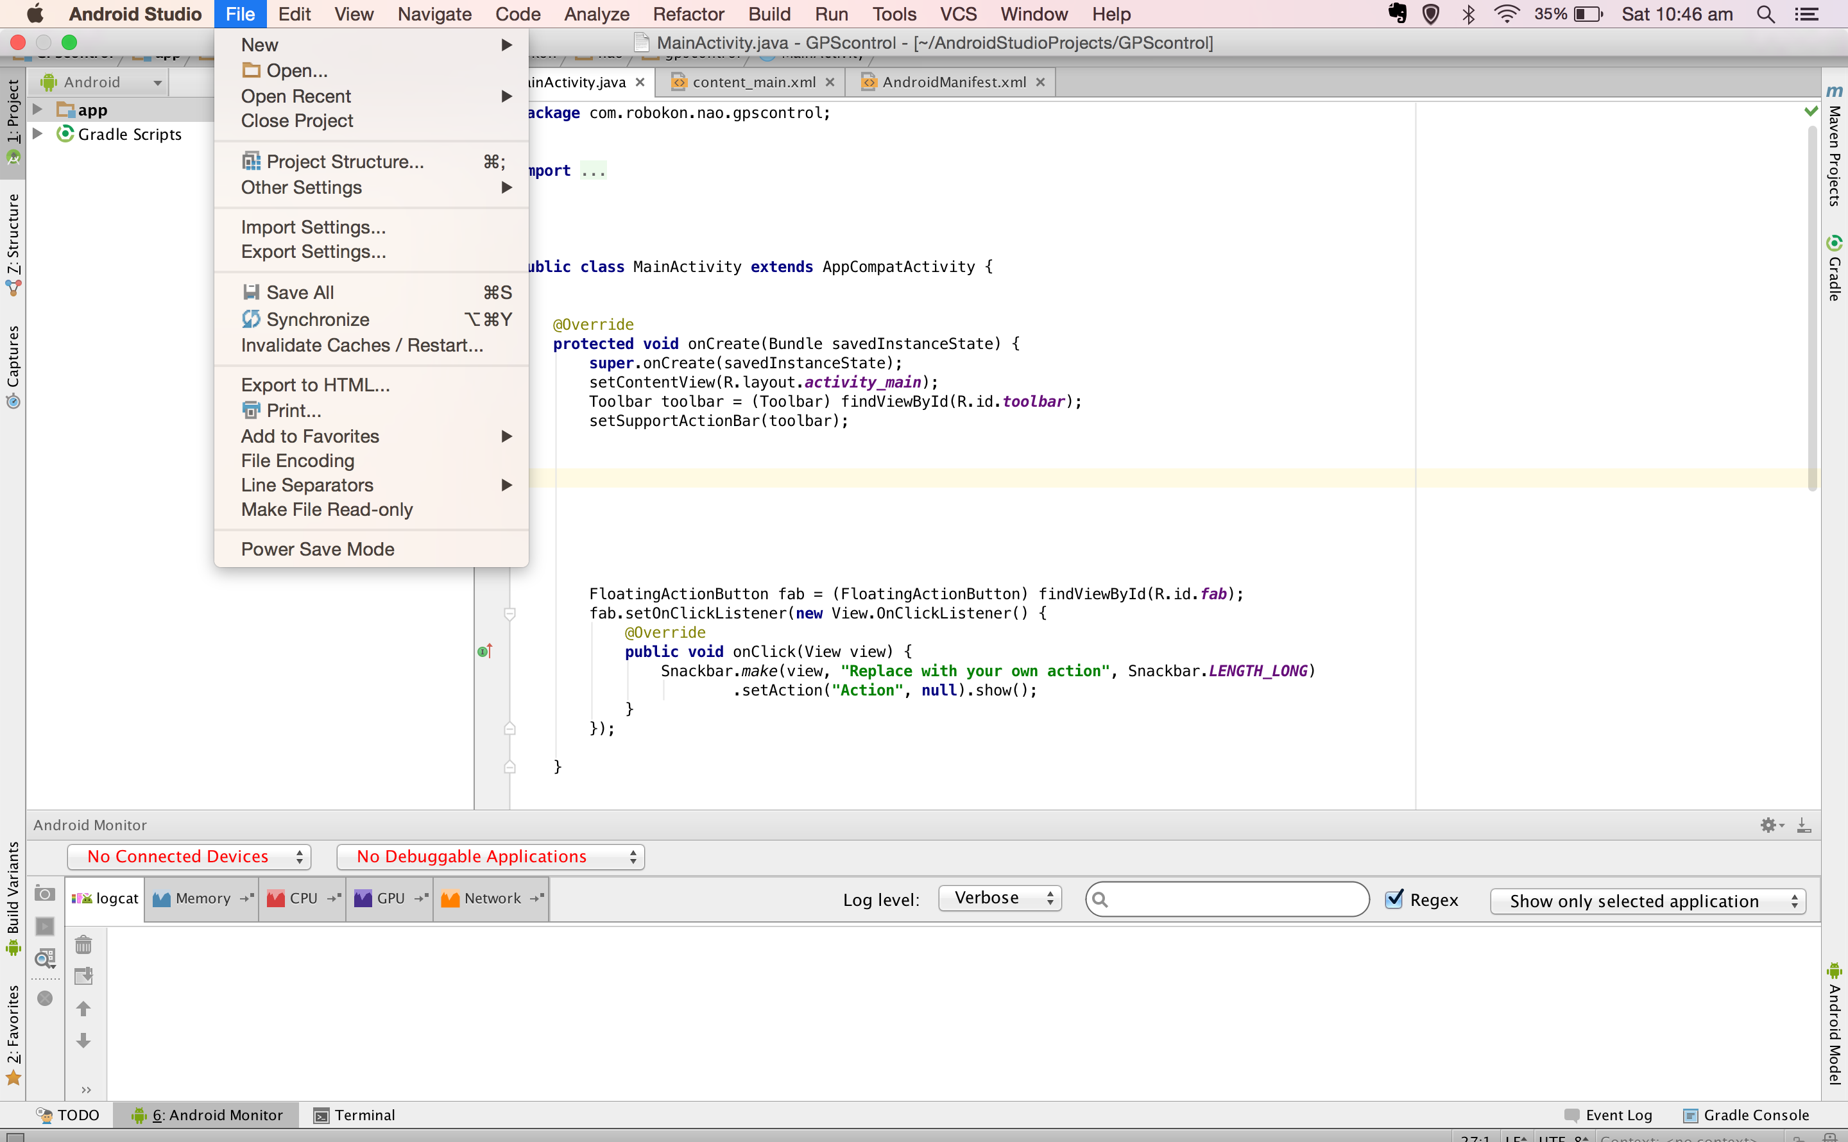Toggle the Project tool window
Viewport: 1848px width, 1142px height.
(x=13, y=122)
